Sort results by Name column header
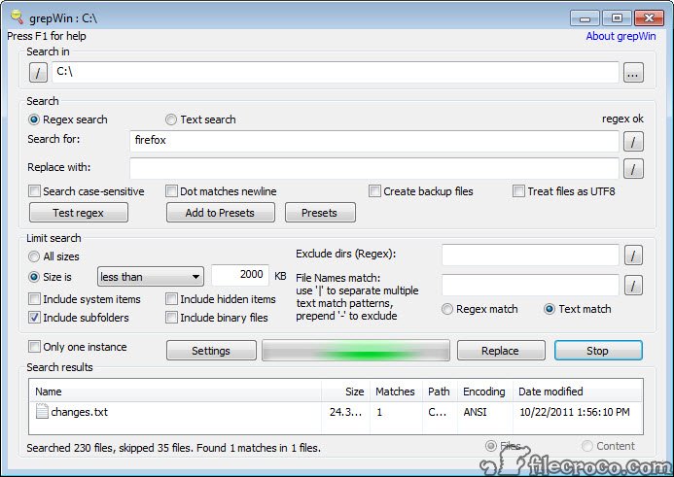The image size is (674, 477). click(175, 392)
